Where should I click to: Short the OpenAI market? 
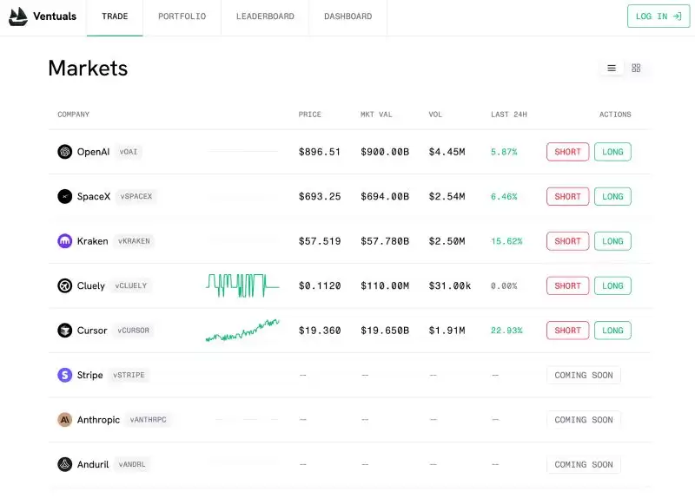click(x=568, y=152)
